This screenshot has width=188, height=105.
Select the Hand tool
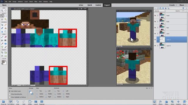point(6,11)
